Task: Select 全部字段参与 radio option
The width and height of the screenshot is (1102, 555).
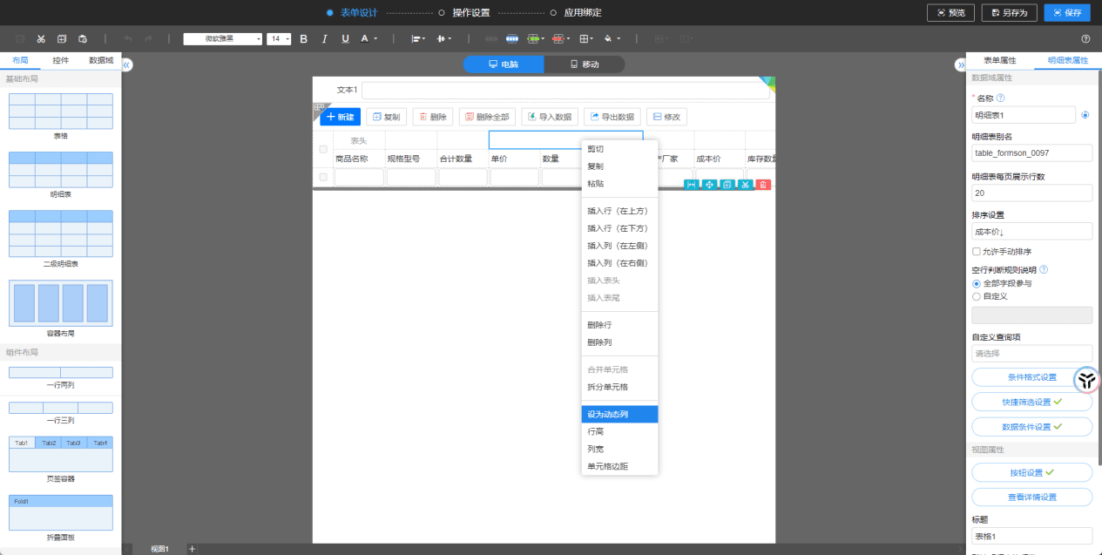Action: coord(976,283)
